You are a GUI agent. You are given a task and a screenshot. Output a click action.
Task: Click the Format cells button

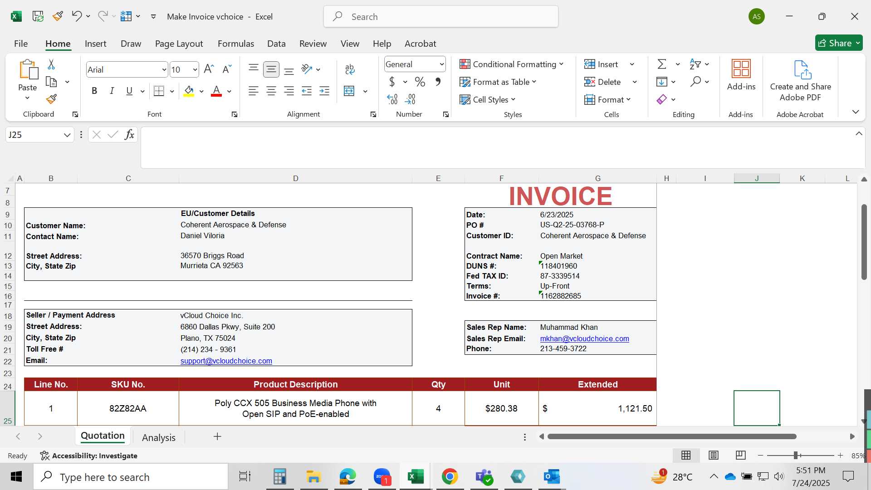[x=608, y=99]
